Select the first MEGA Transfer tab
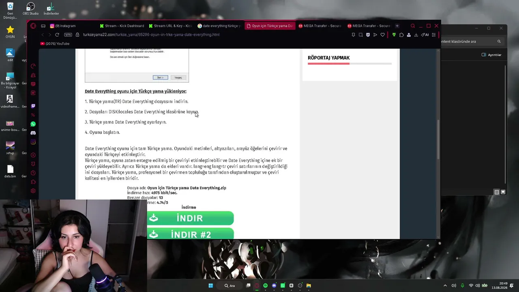 (x=320, y=26)
